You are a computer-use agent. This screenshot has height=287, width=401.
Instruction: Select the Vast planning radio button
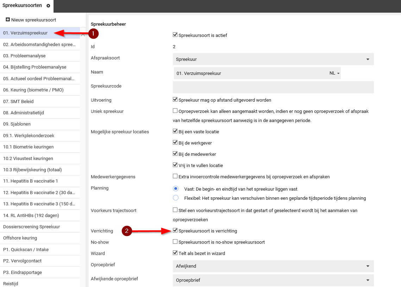pyautogui.click(x=176, y=189)
